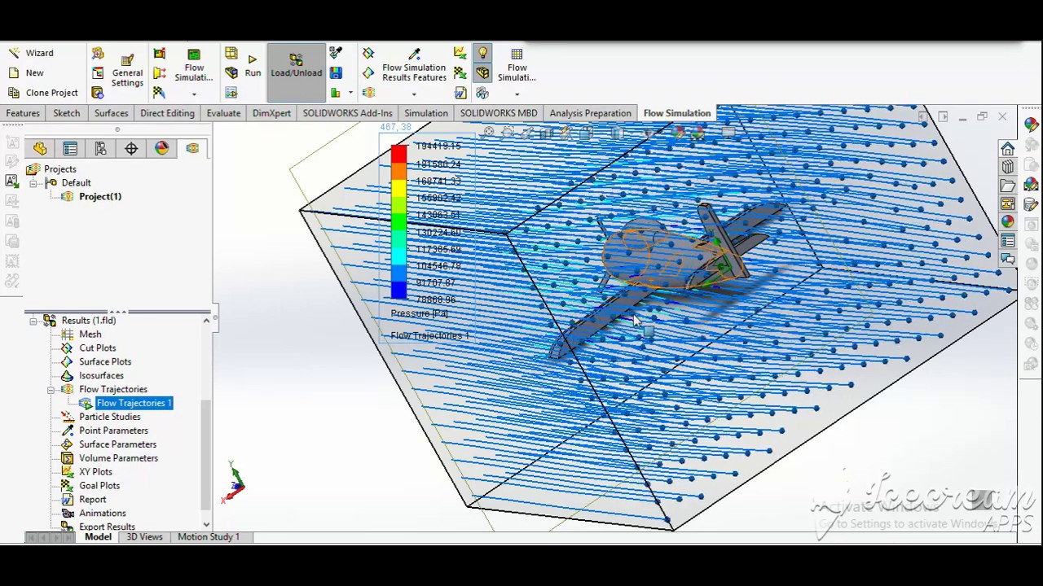Open the SOLIDWORKS Resources home icon

pyautogui.click(x=1008, y=149)
